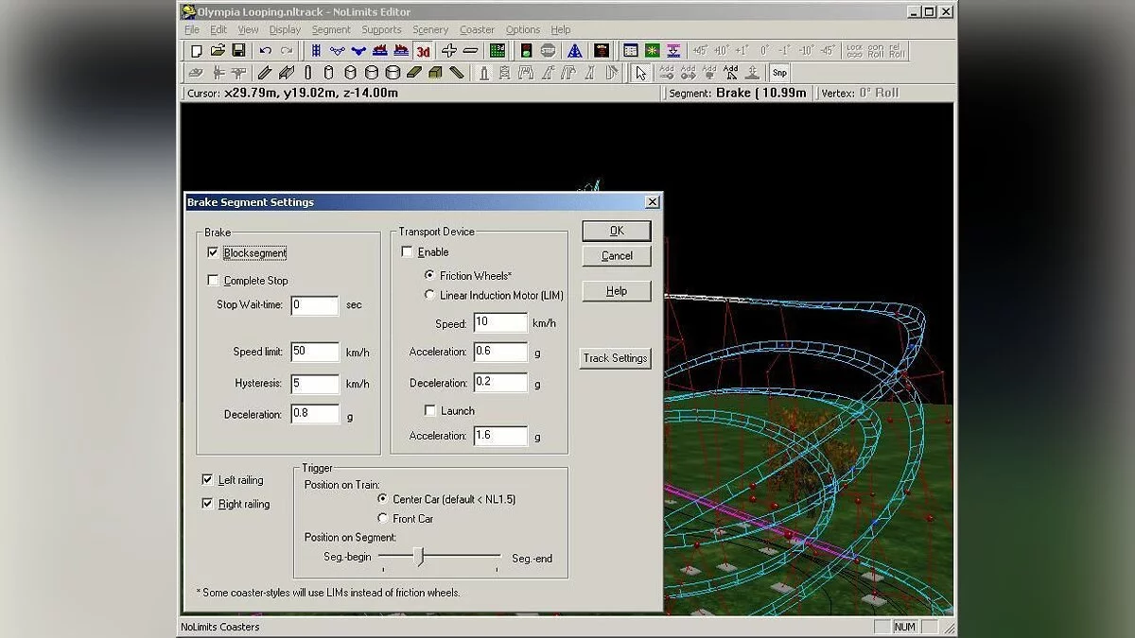The image size is (1135, 638).
Task: Click the green star icon in toolbar
Action: (x=653, y=50)
